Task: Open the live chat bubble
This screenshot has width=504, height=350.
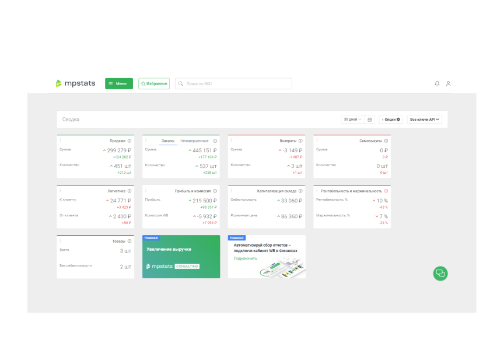Action: pos(440,273)
